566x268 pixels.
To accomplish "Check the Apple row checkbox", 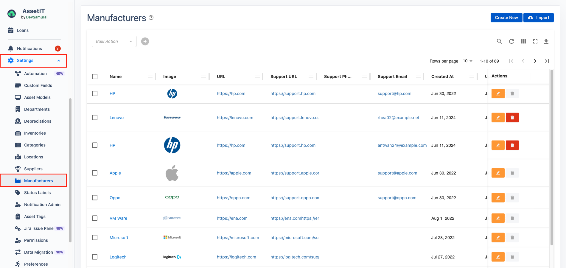I will tap(95, 173).
